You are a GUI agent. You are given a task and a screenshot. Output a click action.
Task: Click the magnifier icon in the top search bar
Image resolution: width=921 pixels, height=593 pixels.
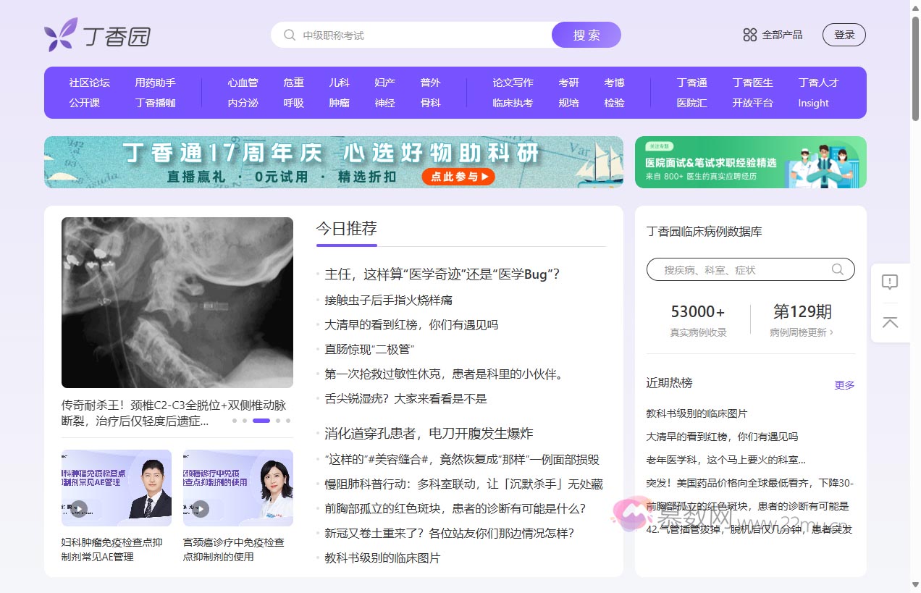click(289, 35)
